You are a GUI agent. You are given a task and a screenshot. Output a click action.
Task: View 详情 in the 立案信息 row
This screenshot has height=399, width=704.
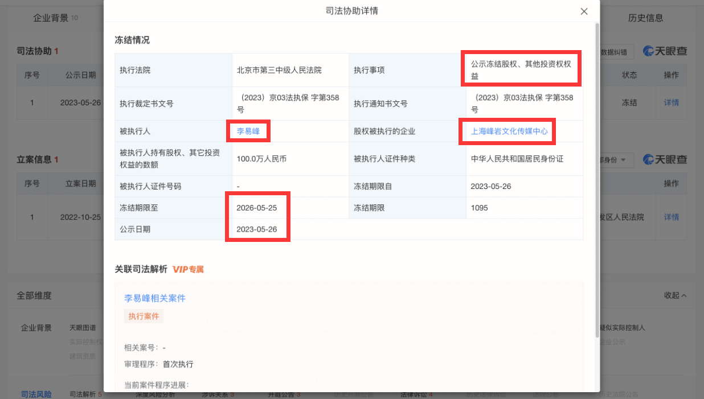671,217
